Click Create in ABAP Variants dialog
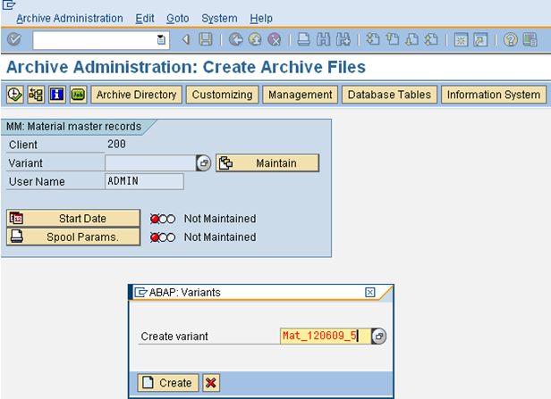The image size is (551, 399). pyautogui.click(x=168, y=383)
